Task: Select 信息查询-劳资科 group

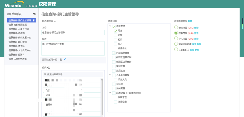Action: pos(16,55)
